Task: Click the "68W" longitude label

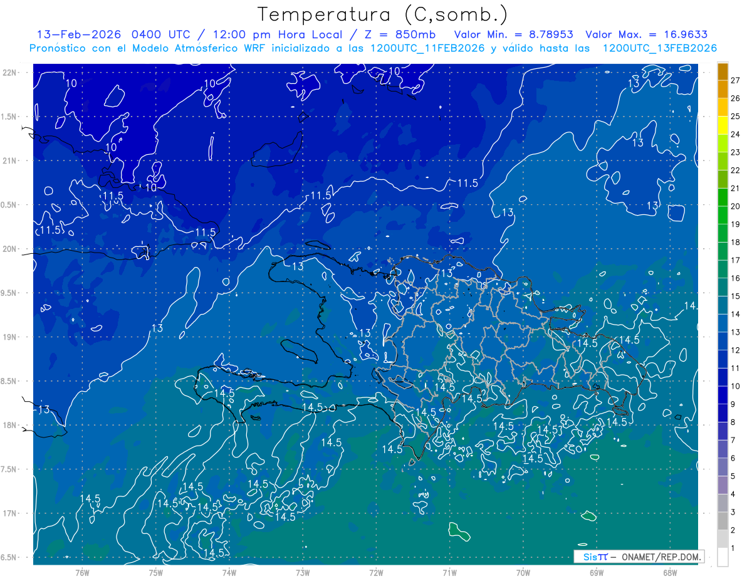Action: click(x=669, y=572)
